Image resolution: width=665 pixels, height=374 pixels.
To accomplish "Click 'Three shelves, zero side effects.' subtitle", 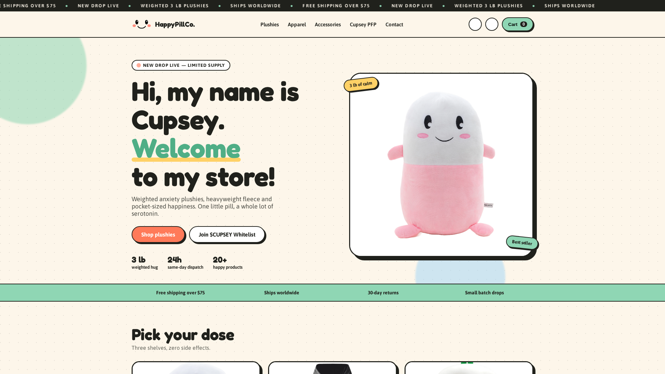I will point(171,348).
